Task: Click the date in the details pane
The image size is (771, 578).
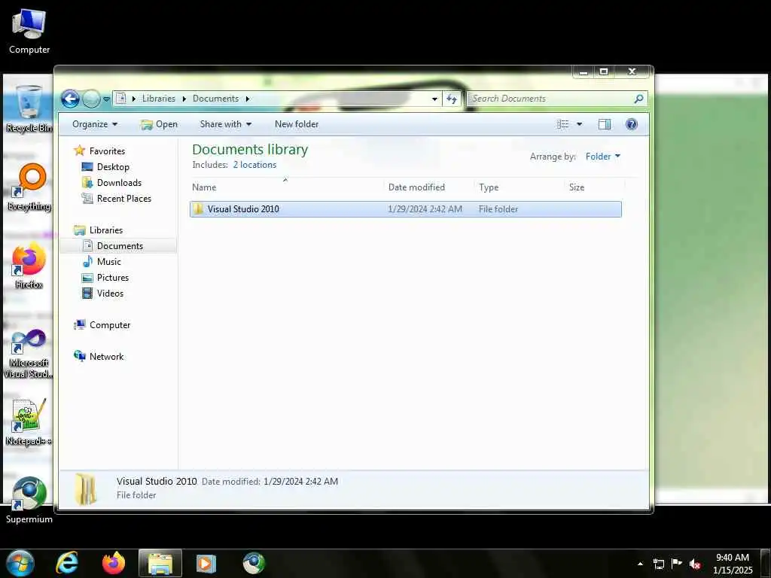Action: point(300,482)
